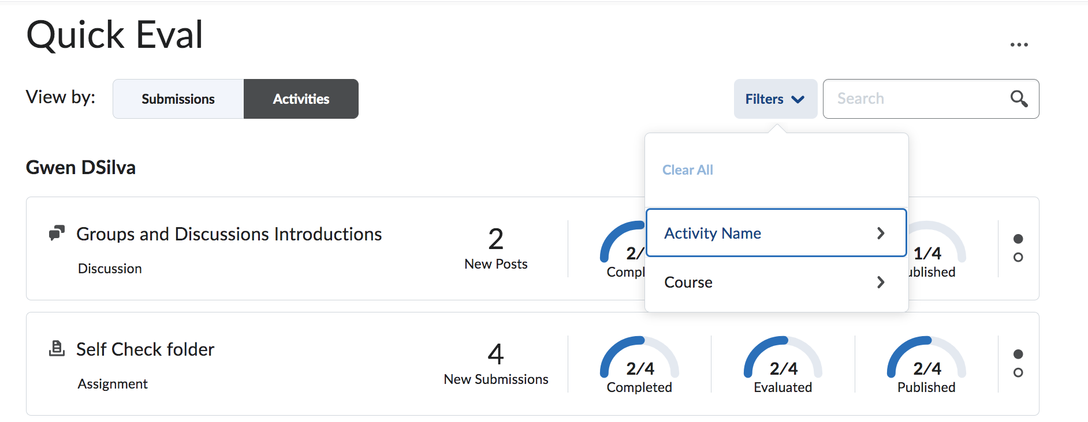Viewport: 1088px width, 422px height.
Task: Open Groups and Discussions Introductions activity
Action: coord(229,234)
